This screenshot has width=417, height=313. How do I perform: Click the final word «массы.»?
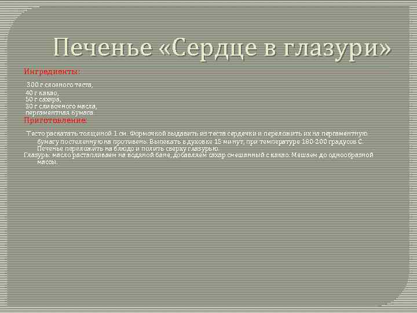click(x=47, y=162)
